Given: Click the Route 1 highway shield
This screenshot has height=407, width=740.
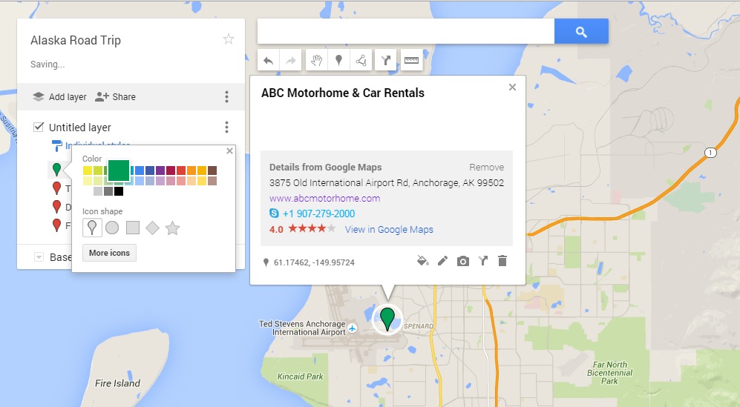Looking at the screenshot, I should (710, 152).
